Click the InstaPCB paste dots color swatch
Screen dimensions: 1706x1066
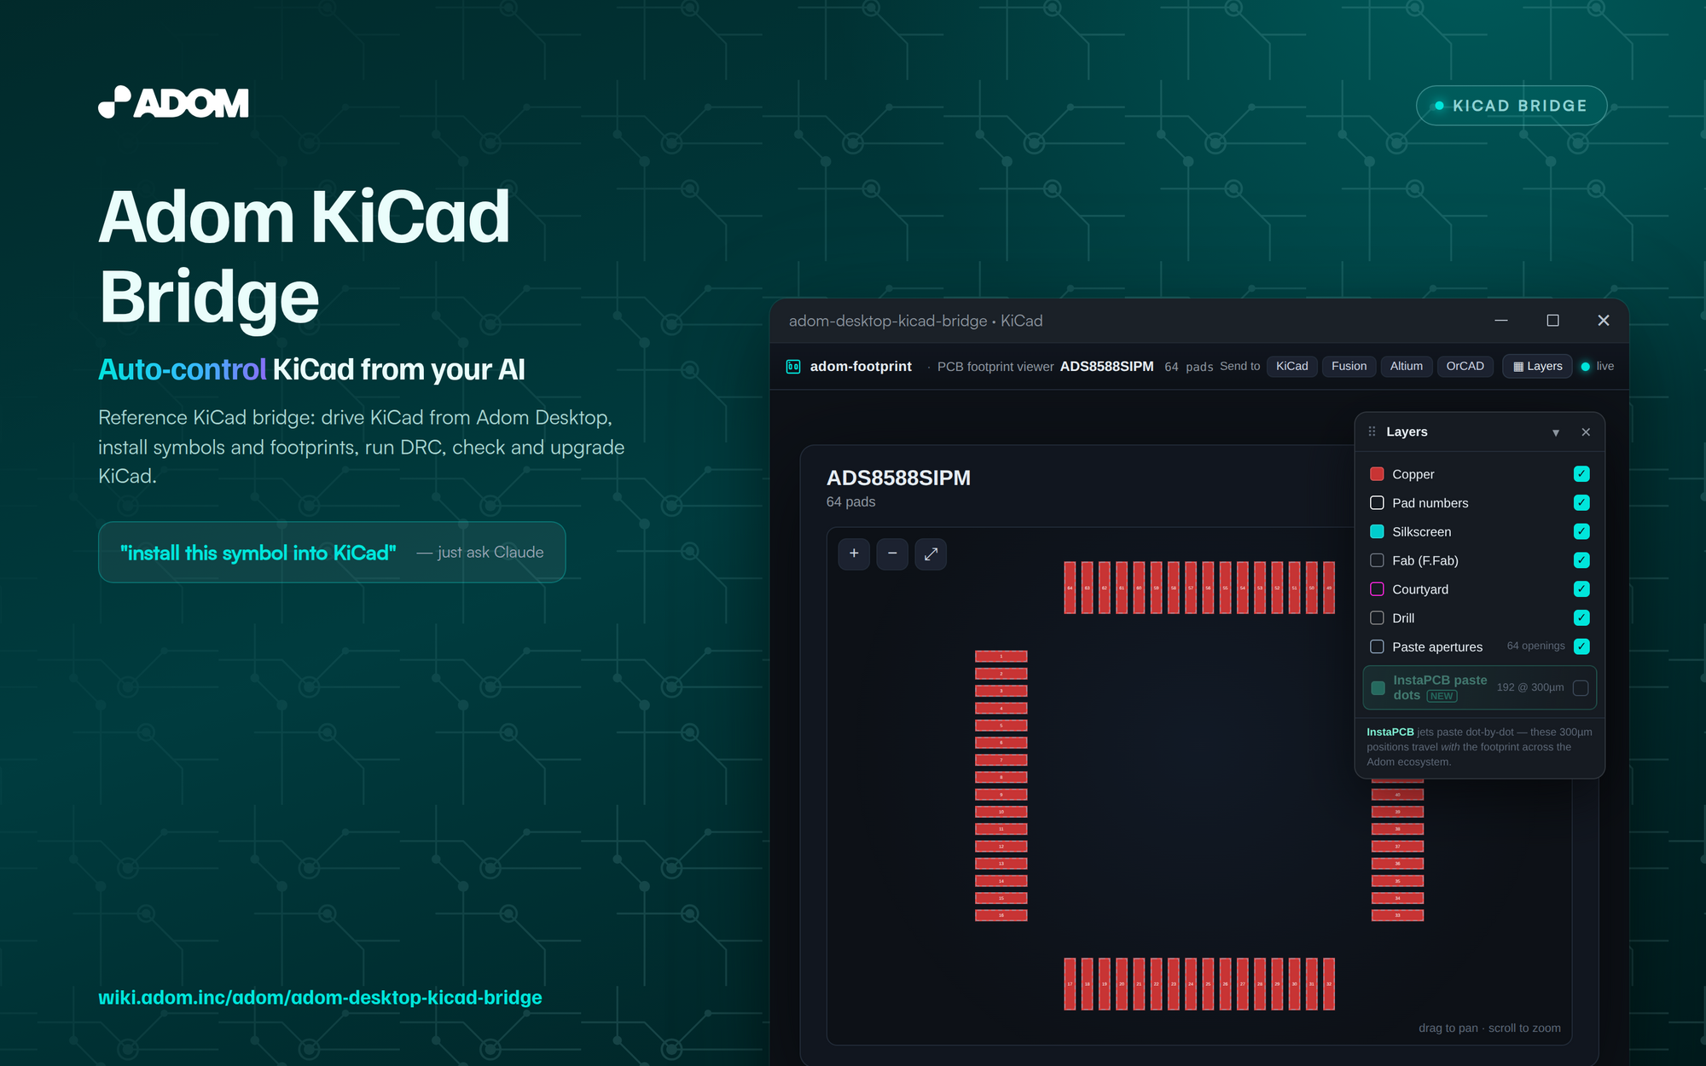pyautogui.click(x=1378, y=688)
